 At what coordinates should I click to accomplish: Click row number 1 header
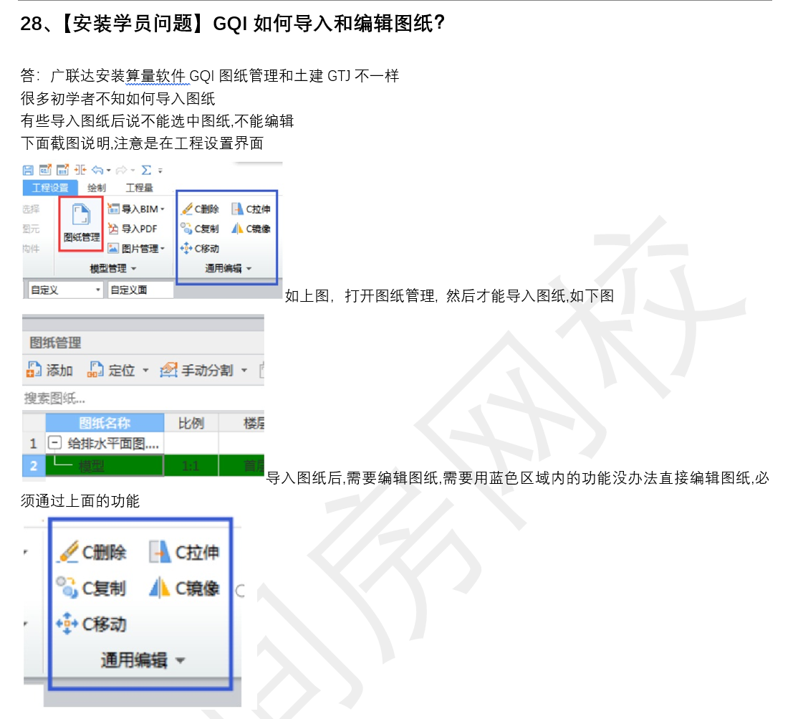pyautogui.click(x=34, y=443)
